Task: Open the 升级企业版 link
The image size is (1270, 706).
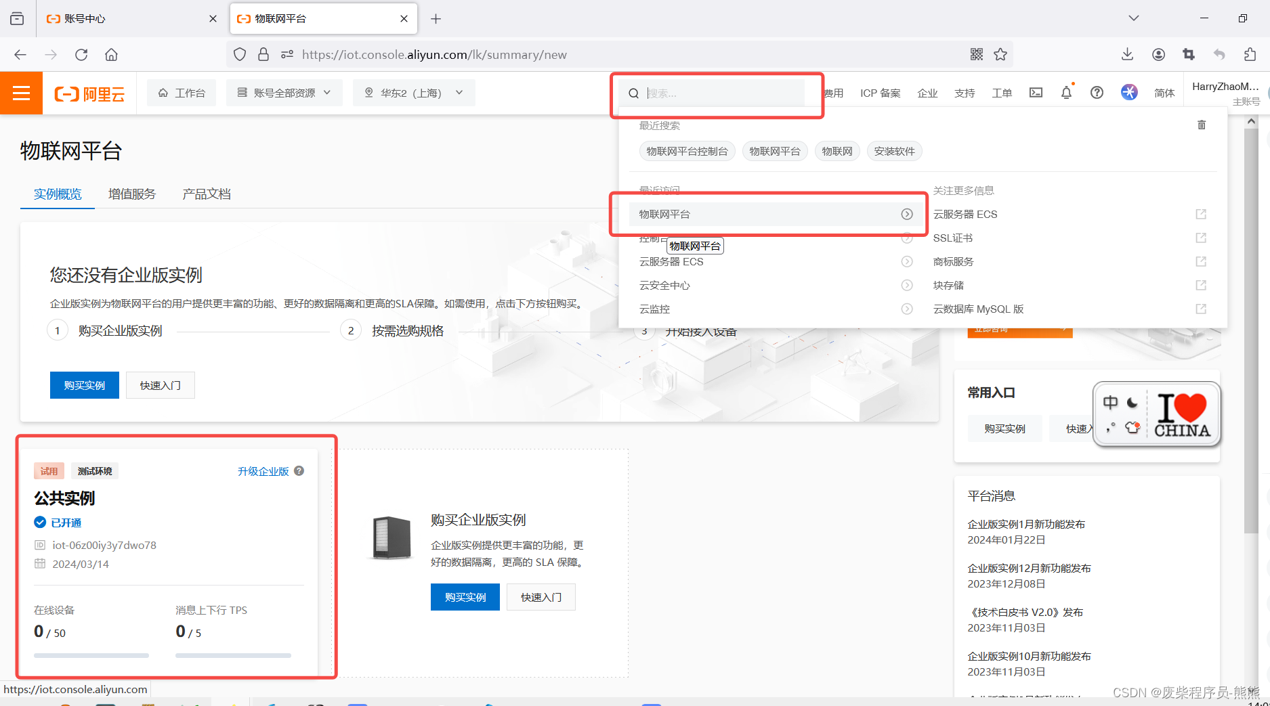Action: coord(263,471)
